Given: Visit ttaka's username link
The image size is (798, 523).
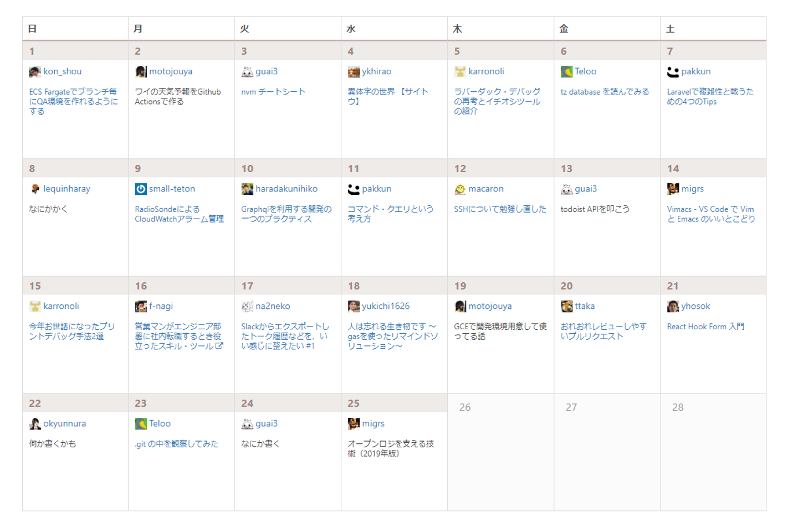Looking at the screenshot, I should pos(585,306).
